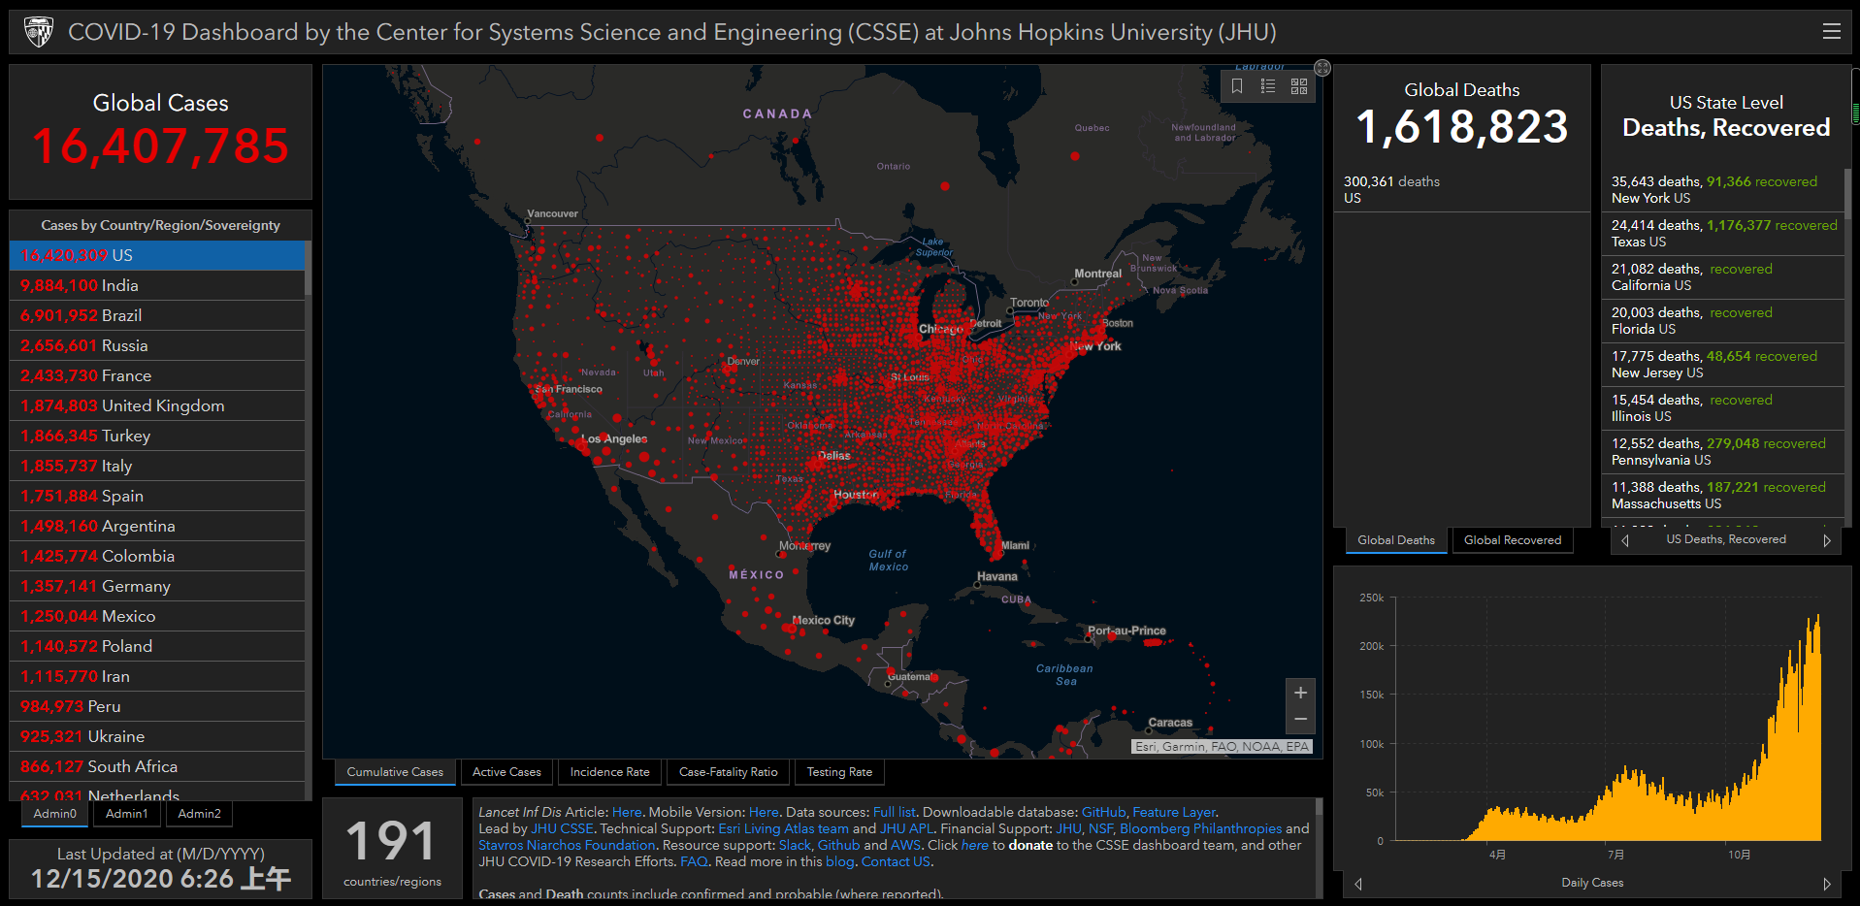Viewport: 1860px width, 906px height.
Task: Expand the map panel to full screen
Action: point(1322,68)
